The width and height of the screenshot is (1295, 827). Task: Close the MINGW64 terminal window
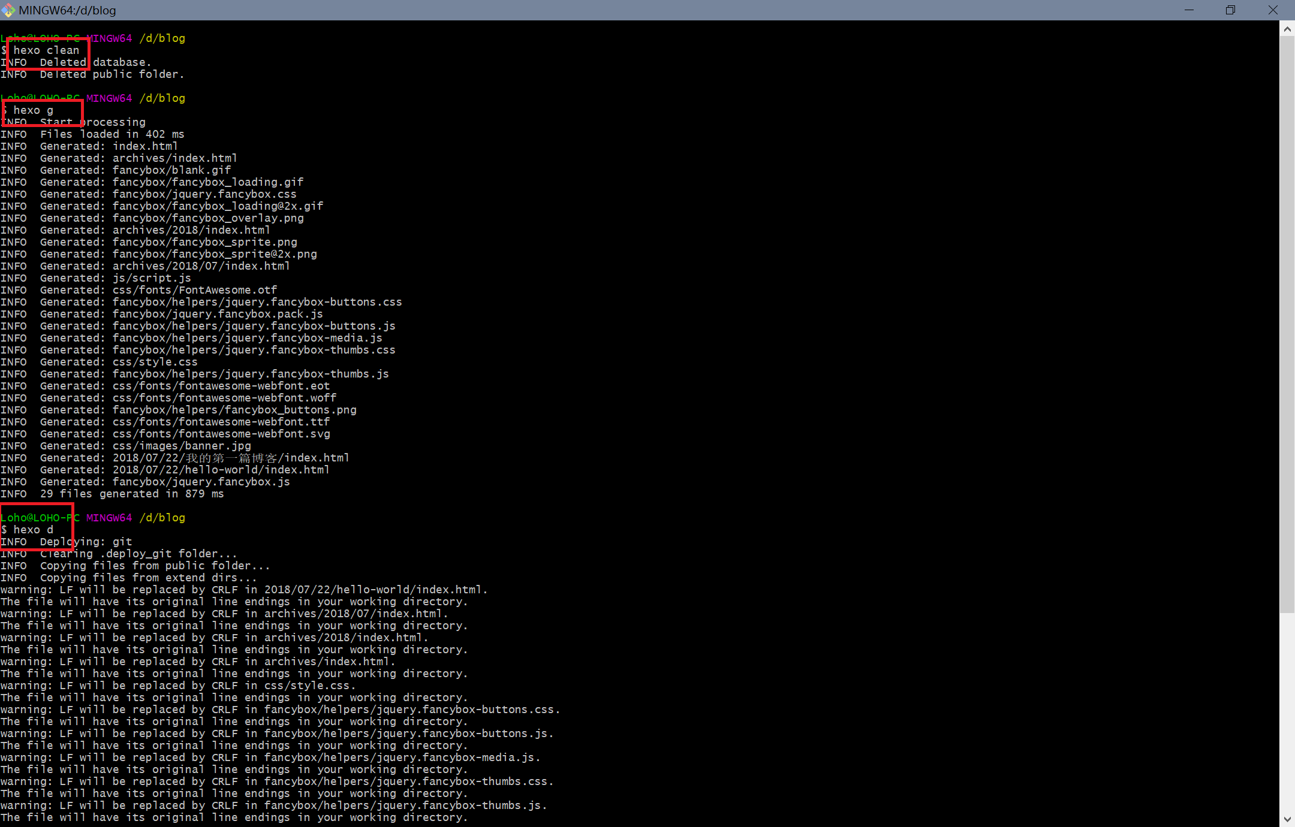1273,10
